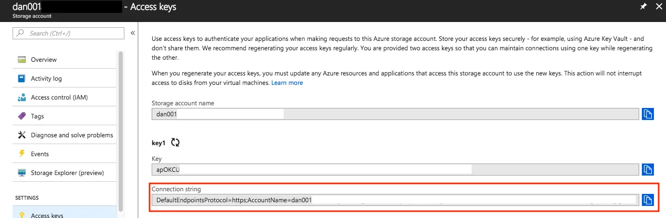The height and width of the screenshot is (218, 666).
Task: Click the 'Storage account' subtitle text
Action: click(32, 16)
